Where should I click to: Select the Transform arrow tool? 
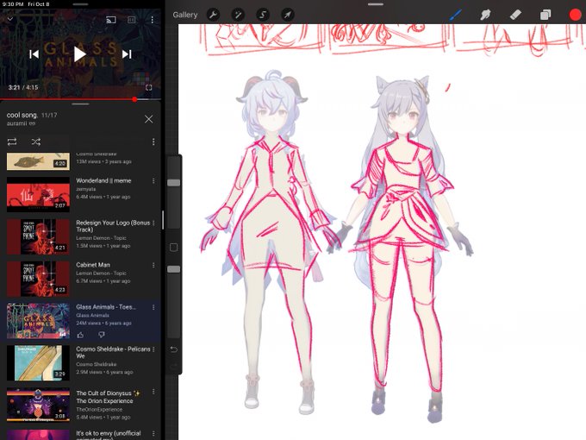coord(287,15)
